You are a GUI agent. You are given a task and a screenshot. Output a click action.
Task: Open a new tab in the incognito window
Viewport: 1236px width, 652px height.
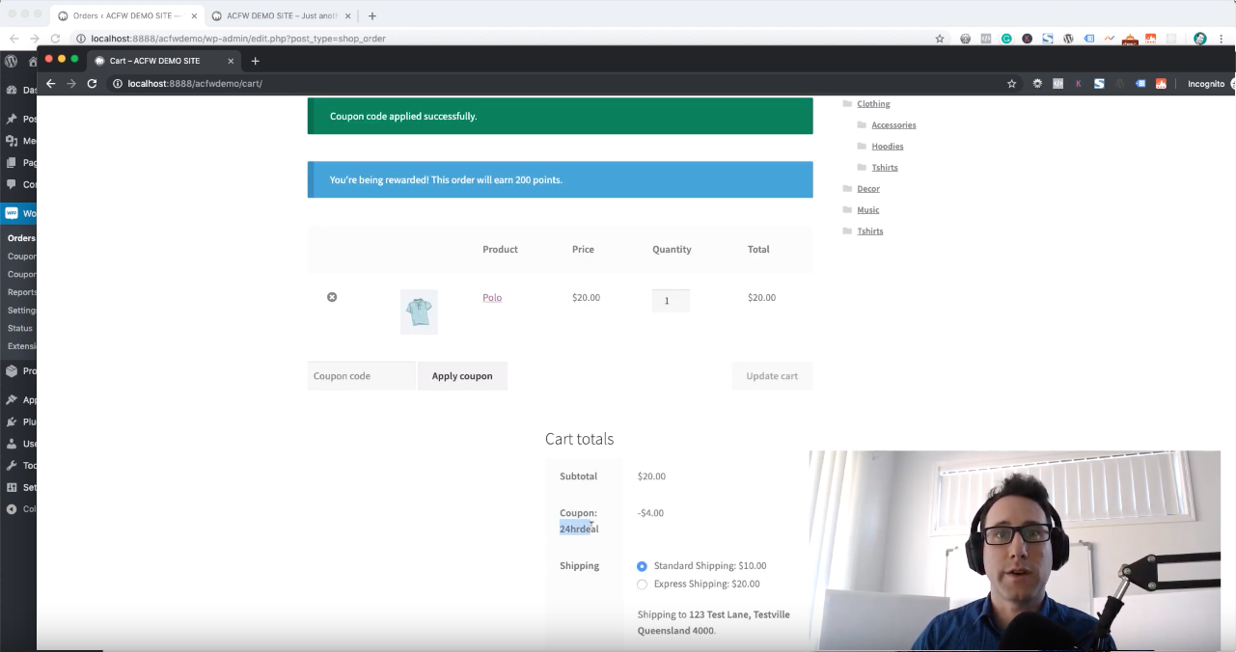point(256,61)
